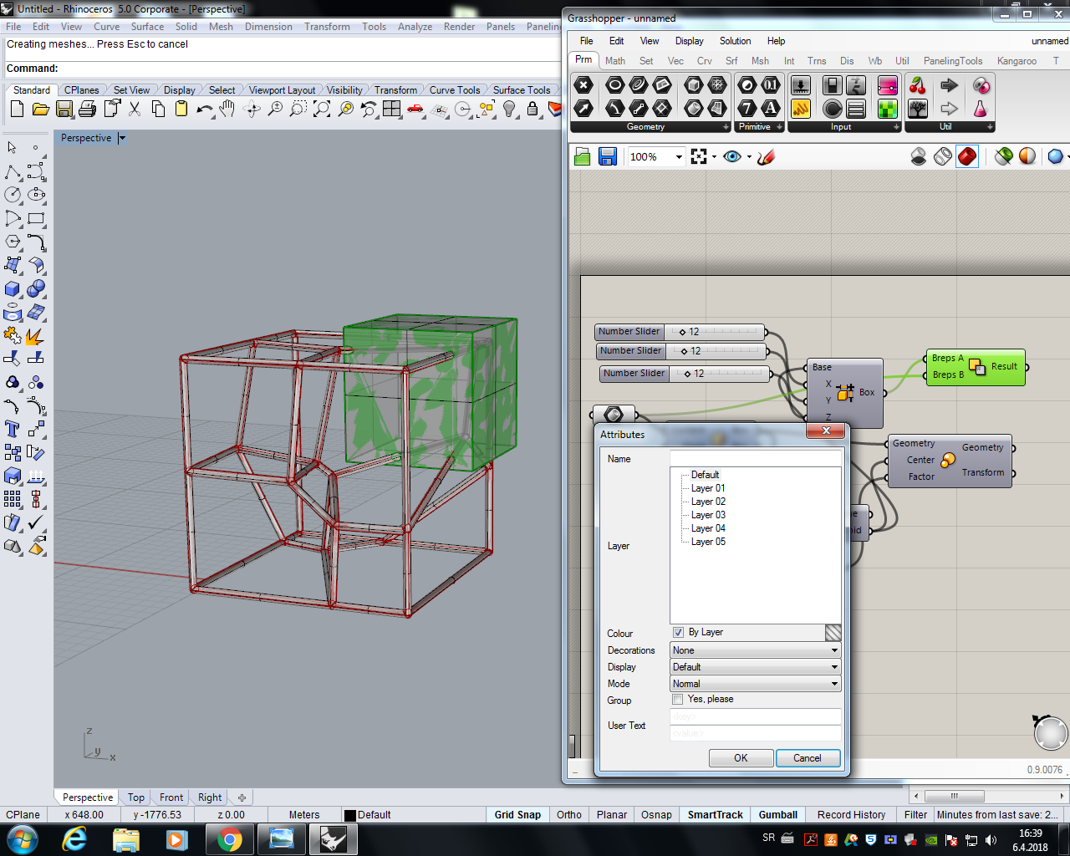Open the Decorations dropdown
This screenshot has height=856, width=1070.
point(756,650)
